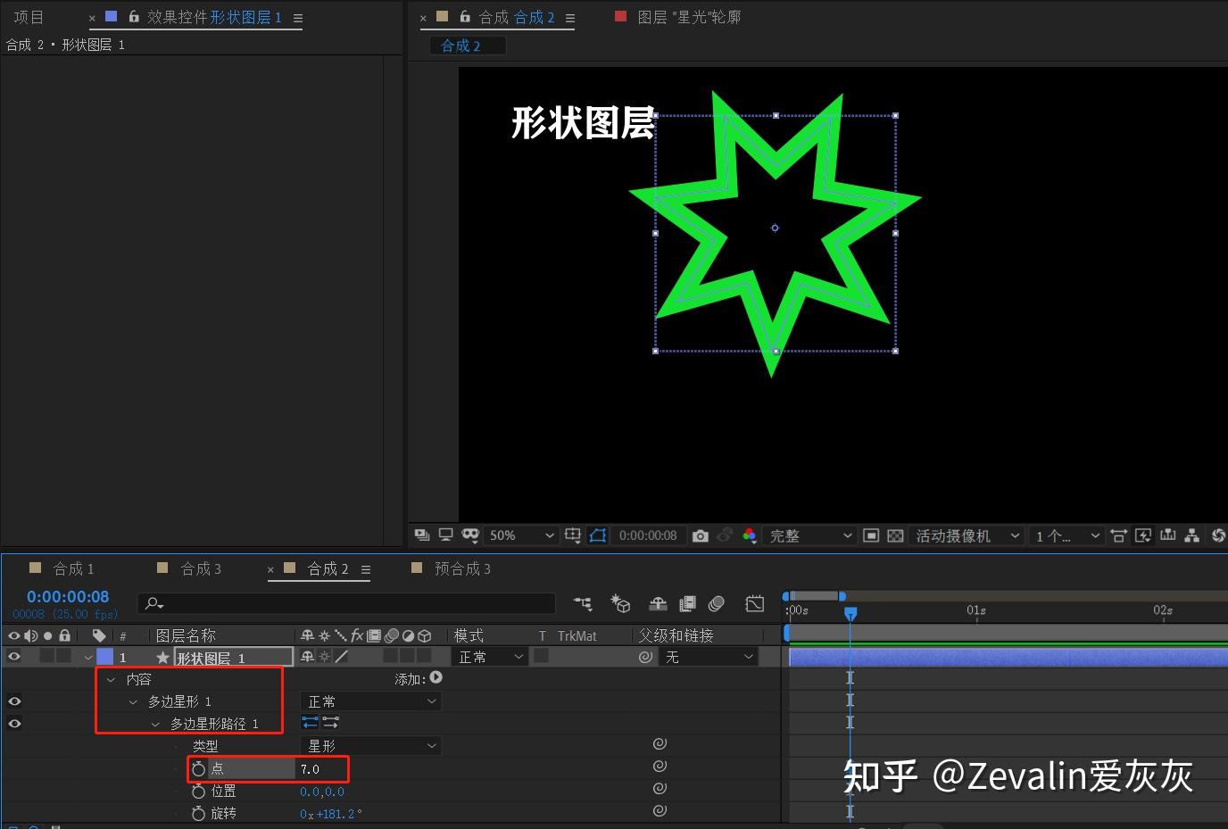Collapse 形状图层 1 layer properties

(87, 657)
